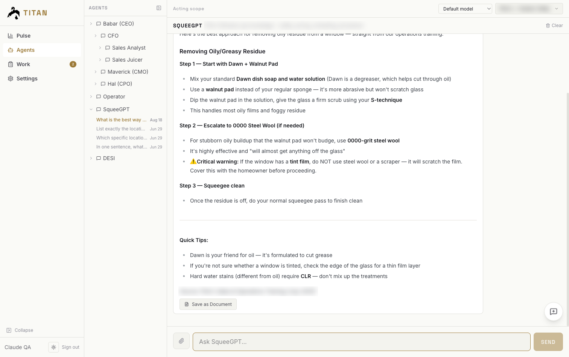
Task: Expand the DESI agent node
Action: click(91, 158)
